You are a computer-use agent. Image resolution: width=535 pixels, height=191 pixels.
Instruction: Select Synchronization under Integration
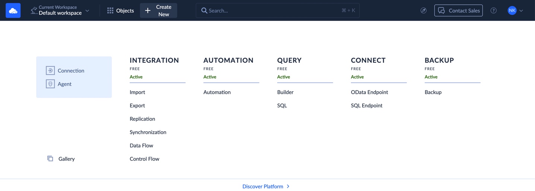(148, 132)
